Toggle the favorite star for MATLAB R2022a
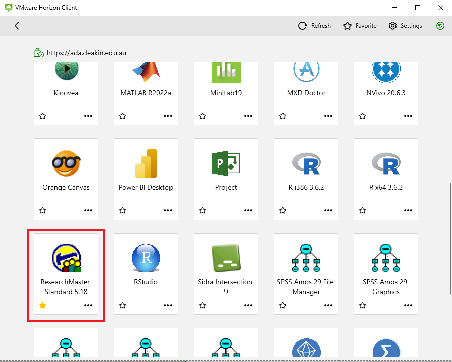 click(x=123, y=116)
